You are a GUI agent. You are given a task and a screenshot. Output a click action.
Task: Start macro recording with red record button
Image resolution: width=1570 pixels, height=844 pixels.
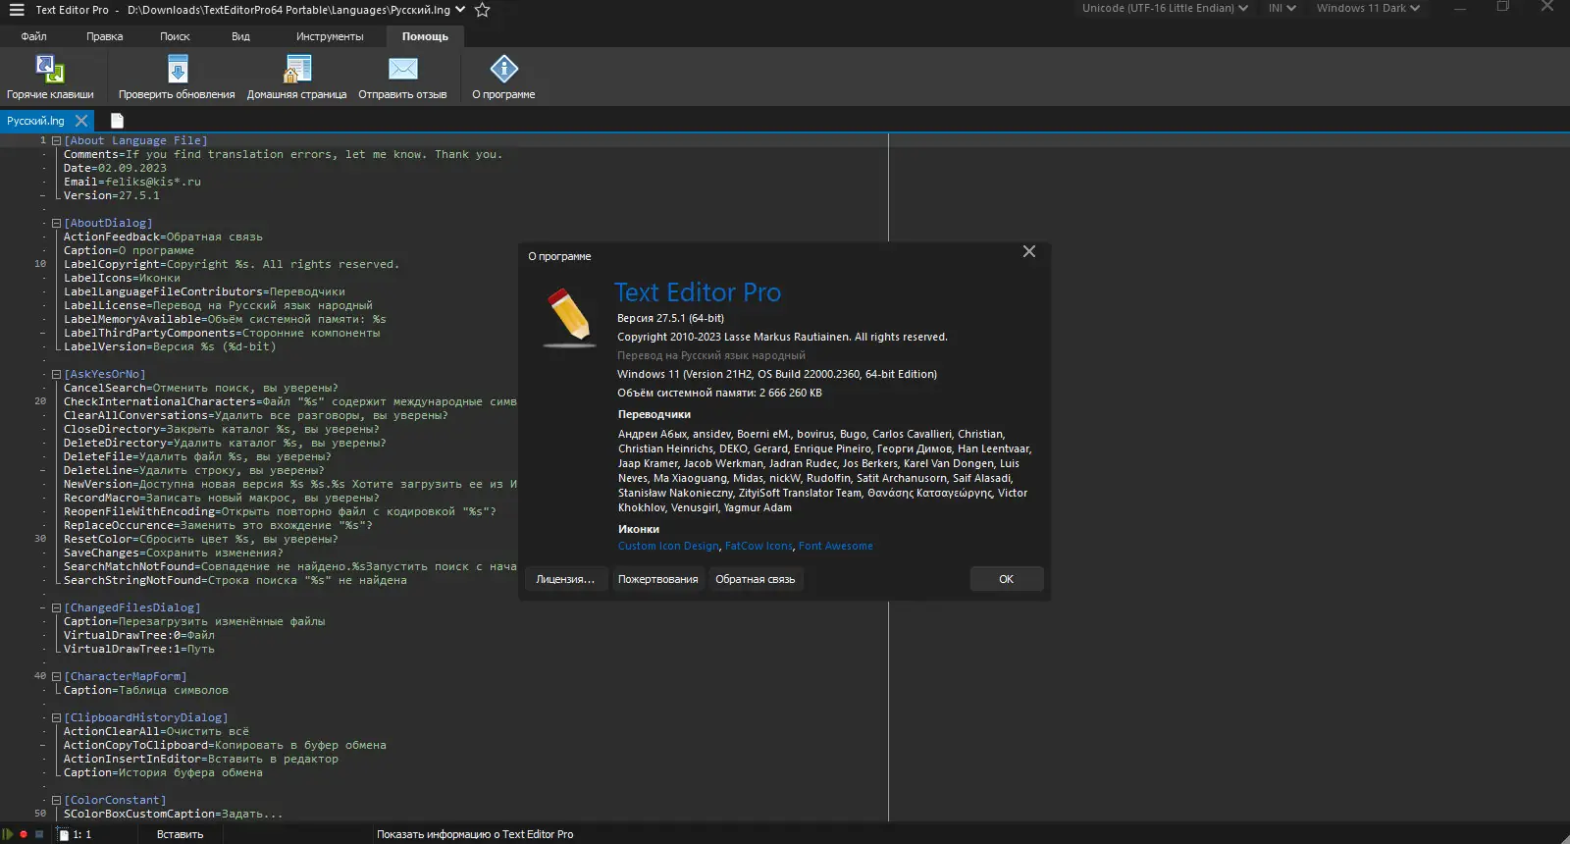(24, 834)
